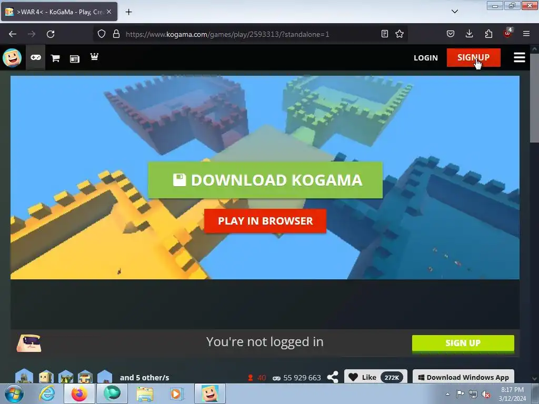Click 'and 5 other/s' players text
Screen dimensions: 539x404
pos(144,378)
